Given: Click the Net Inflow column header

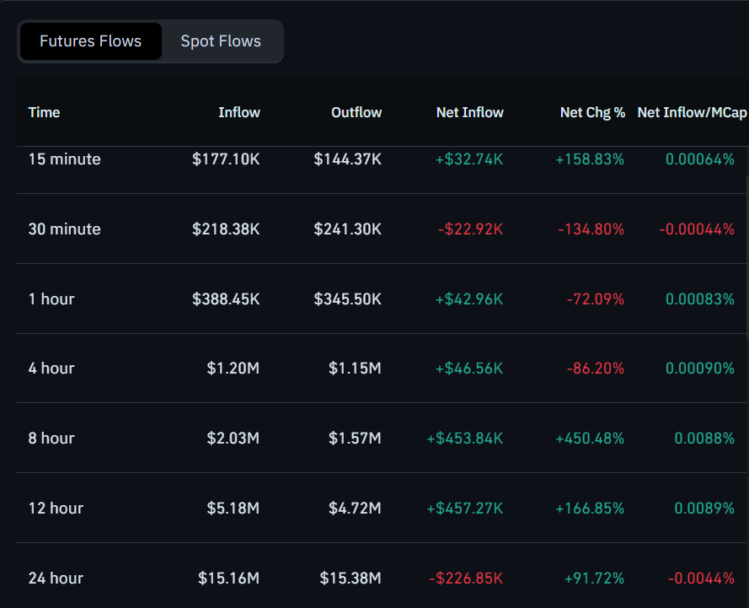Looking at the screenshot, I should tap(469, 112).
